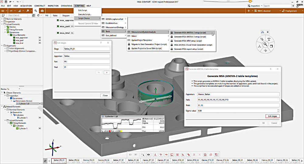
Task: Toggle visibility eye for nominal Cylinder 1 under Geometries
Action: coord(40,118)
